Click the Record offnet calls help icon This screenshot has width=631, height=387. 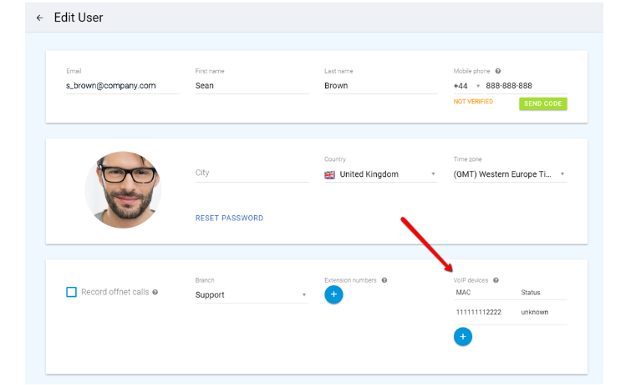click(155, 292)
